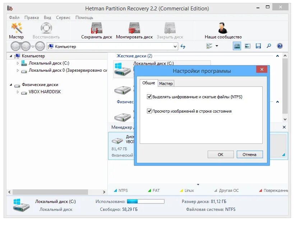The width and height of the screenshot is (300, 227).
Task: Click Размер диска: 81,12 ГБ text
Action: coord(204,202)
